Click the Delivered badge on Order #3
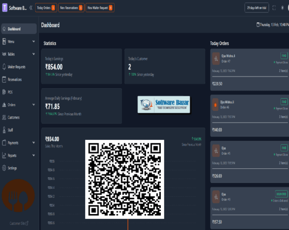Viewport: 289px width, 230px height. coord(281,194)
